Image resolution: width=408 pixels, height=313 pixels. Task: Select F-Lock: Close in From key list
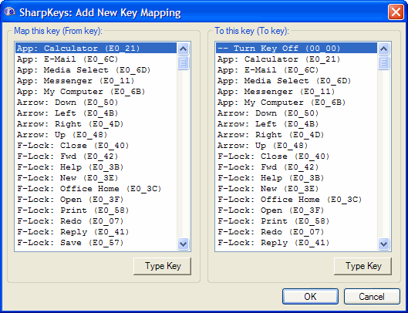96,146
